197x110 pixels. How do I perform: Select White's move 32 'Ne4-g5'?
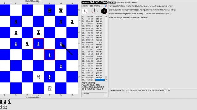90,78
